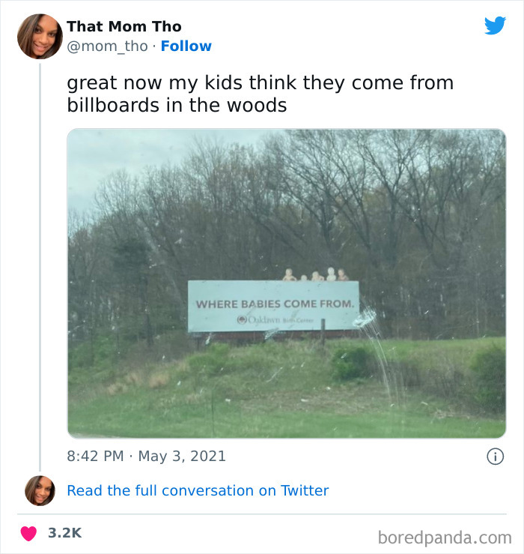Like the tweet with the heart icon

point(28,533)
